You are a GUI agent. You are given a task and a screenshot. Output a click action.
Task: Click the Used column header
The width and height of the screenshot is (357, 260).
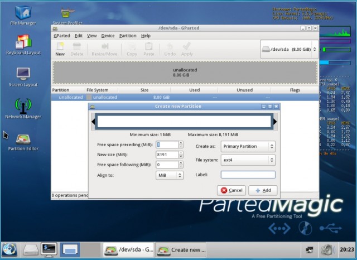click(x=194, y=90)
